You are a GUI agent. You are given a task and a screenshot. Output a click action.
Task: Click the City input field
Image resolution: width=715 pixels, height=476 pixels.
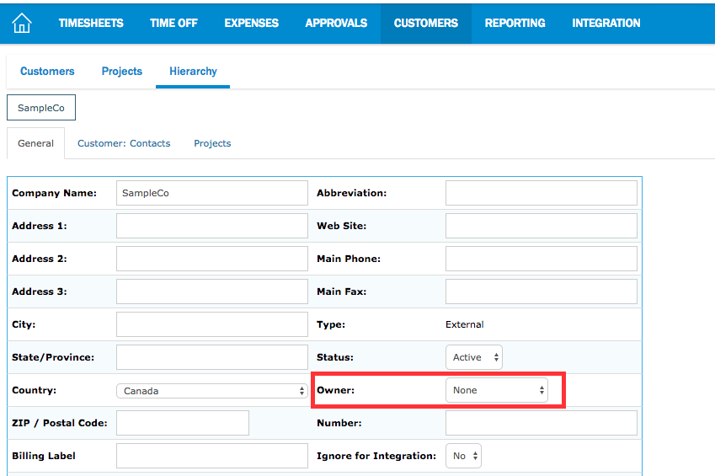tap(212, 324)
